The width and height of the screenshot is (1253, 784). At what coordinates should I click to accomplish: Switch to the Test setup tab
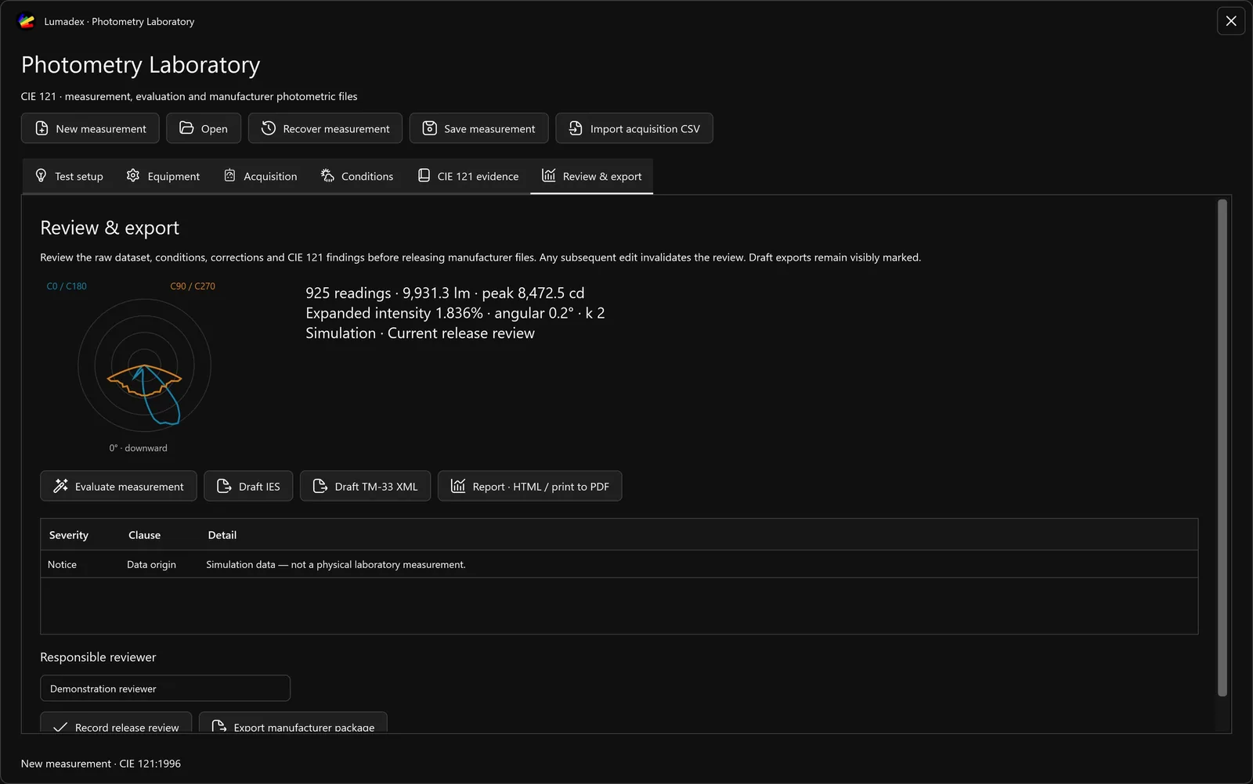(69, 176)
